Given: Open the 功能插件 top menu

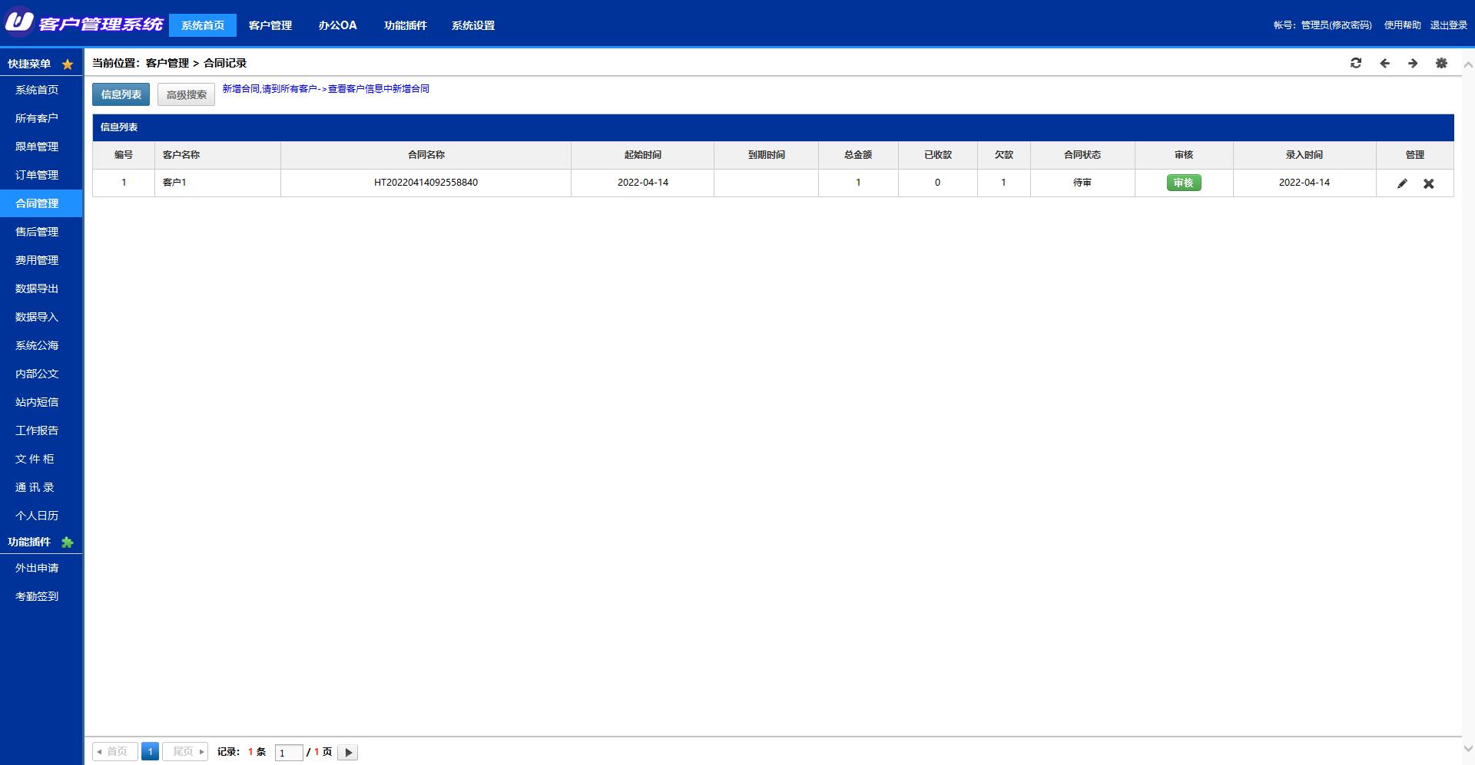Looking at the screenshot, I should coord(406,25).
